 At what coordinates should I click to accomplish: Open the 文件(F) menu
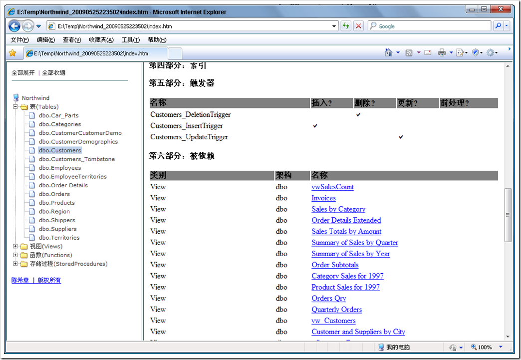tap(19, 40)
